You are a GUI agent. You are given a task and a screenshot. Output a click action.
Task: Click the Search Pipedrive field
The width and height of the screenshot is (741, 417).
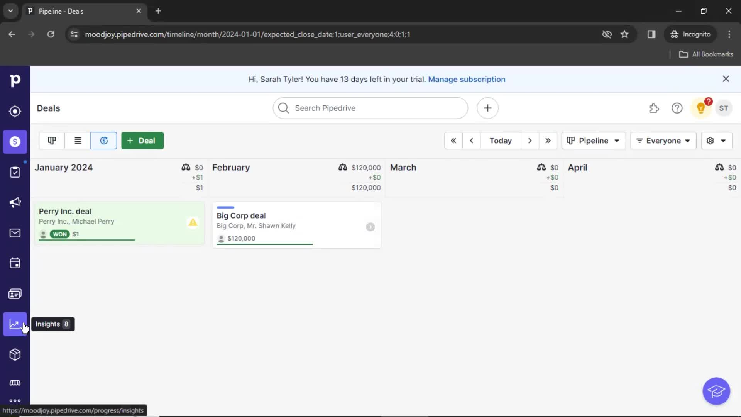(x=370, y=108)
